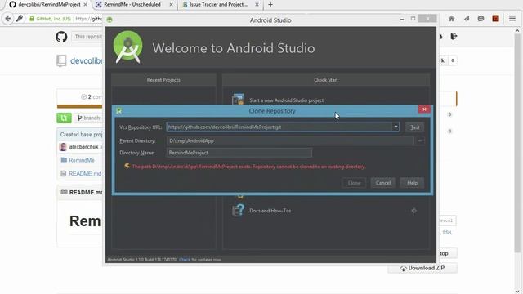Viewport: 523px width, 294px height.
Task: Click the arrow beside Docs and How-Tos
Action: coord(413,211)
